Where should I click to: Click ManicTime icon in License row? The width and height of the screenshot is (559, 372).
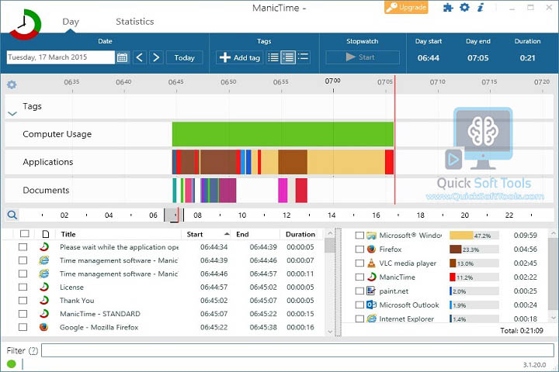43,287
